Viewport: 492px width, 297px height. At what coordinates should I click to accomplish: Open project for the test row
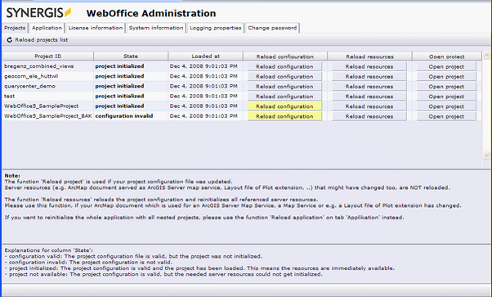coord(446,97)
